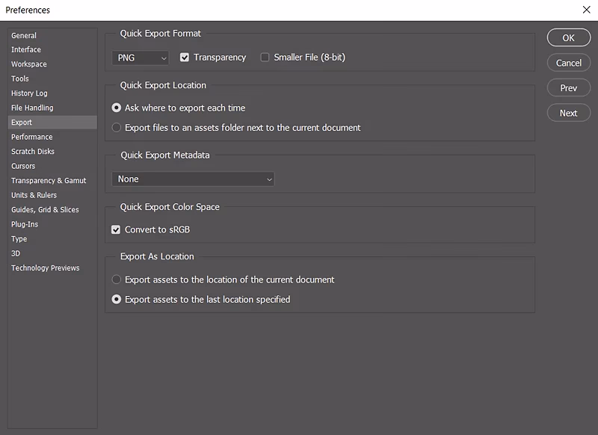
Task: Open the Quick Export Format dropdown
Action: [x=141, y=58]
